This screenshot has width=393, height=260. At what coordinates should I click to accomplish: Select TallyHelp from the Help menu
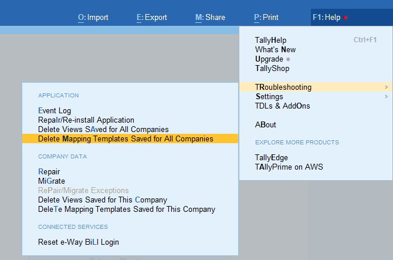[271, 40]
